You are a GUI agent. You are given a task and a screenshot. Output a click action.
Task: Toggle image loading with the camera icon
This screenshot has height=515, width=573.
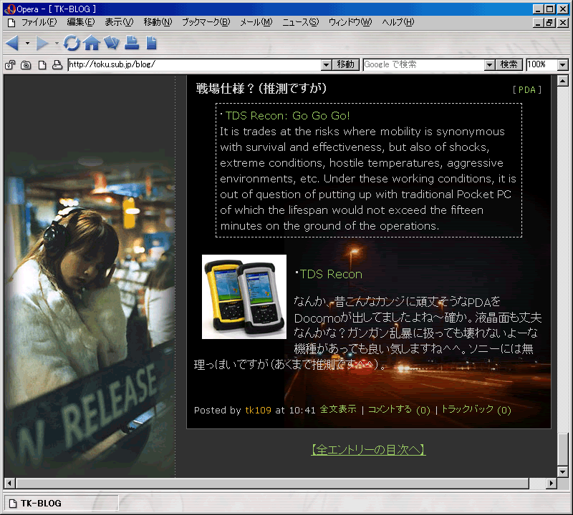click(26, 65)
